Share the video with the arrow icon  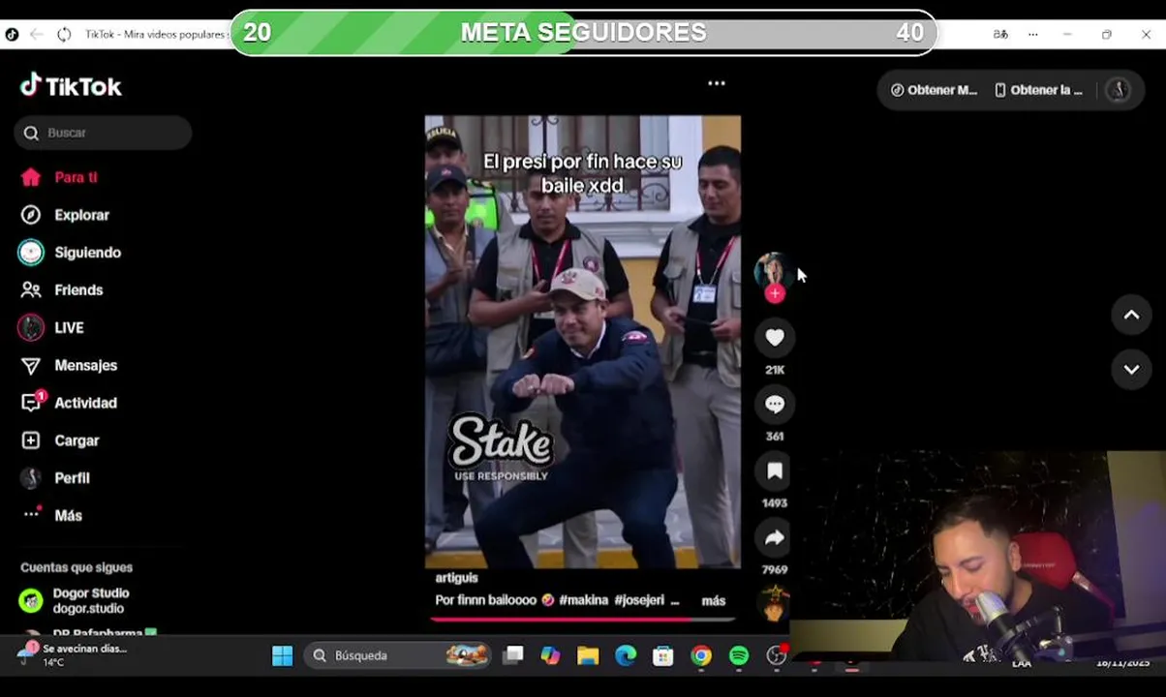(x=774, y=538)
